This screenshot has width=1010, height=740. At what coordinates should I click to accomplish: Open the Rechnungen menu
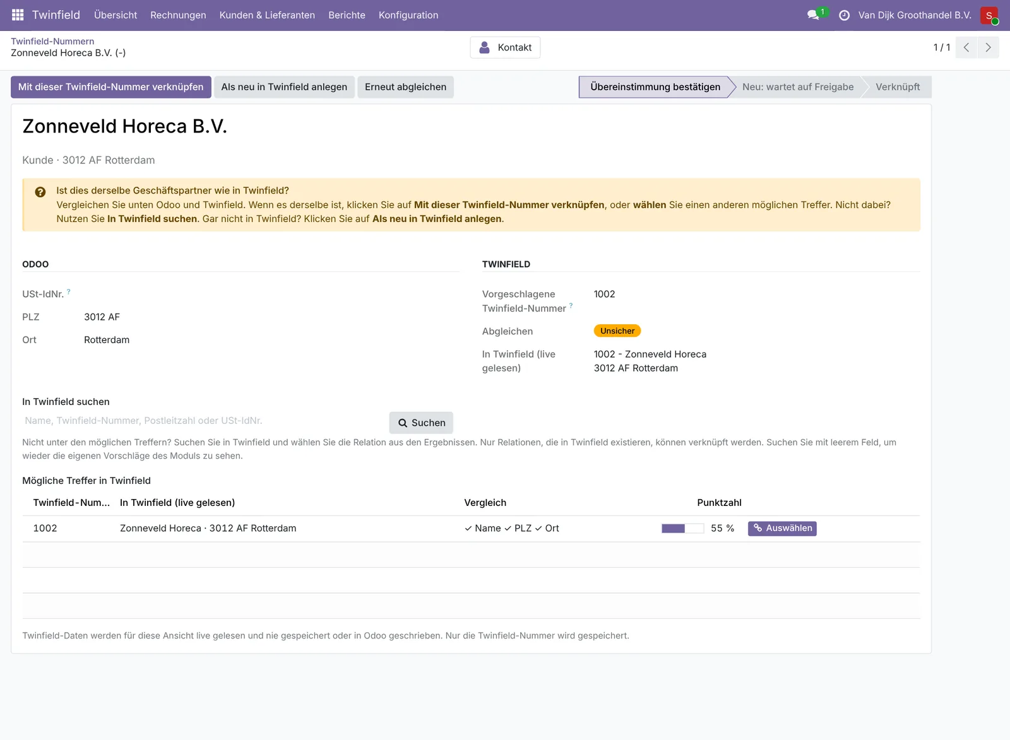pos(178,15)
